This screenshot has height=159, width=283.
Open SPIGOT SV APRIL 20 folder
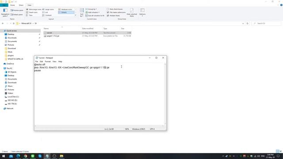click(x=15, y=59)
